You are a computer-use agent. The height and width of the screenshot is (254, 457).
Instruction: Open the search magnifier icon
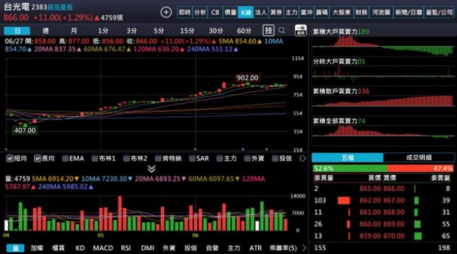point(282,30)
